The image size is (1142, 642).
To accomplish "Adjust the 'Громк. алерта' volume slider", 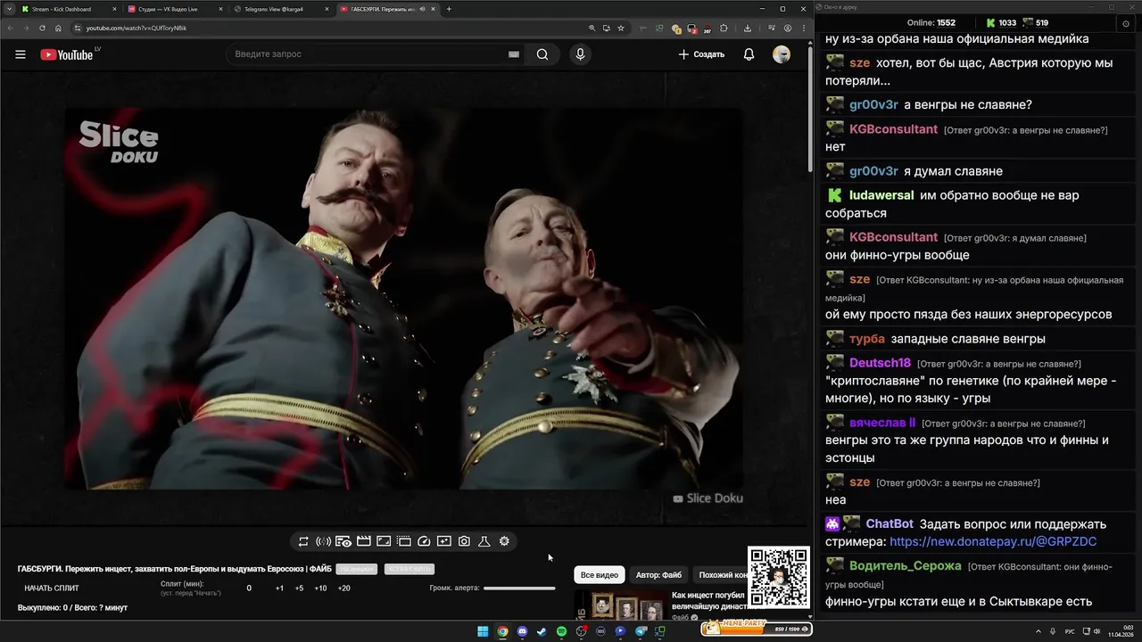I will [x=519, y=588].
